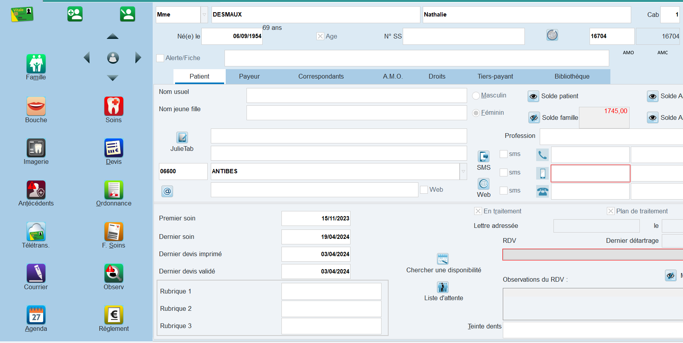Viewport: 683px width, 343px height.
Task: Open the Devis quote module
Action: [114, 148]
